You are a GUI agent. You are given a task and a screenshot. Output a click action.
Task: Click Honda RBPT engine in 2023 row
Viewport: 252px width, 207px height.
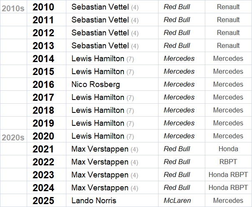coord(228,175)
